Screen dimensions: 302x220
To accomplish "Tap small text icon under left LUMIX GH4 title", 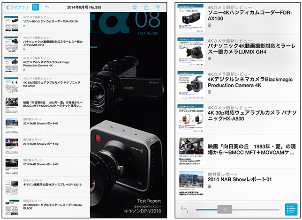I will [x=24, y=50].
